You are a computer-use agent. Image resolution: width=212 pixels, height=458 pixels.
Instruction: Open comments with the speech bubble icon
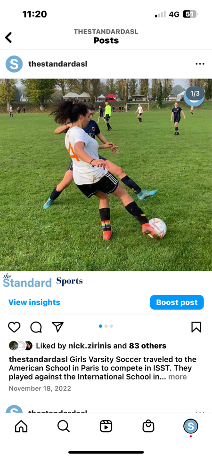pyautogui.click(x=36, y=327)
